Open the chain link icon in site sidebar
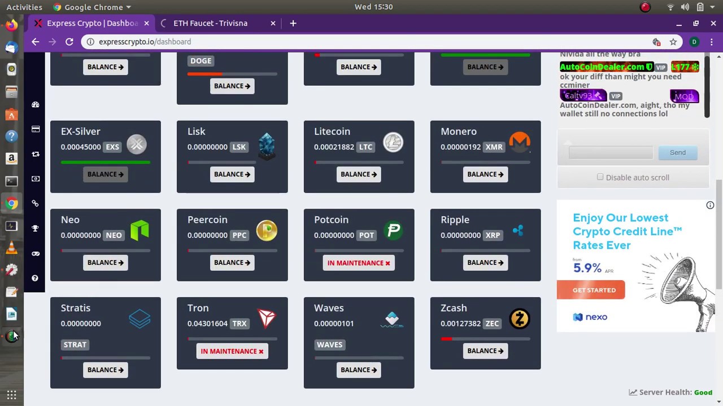Image resolution: width=723 pixels, height=406 pixels. point(36,204)
